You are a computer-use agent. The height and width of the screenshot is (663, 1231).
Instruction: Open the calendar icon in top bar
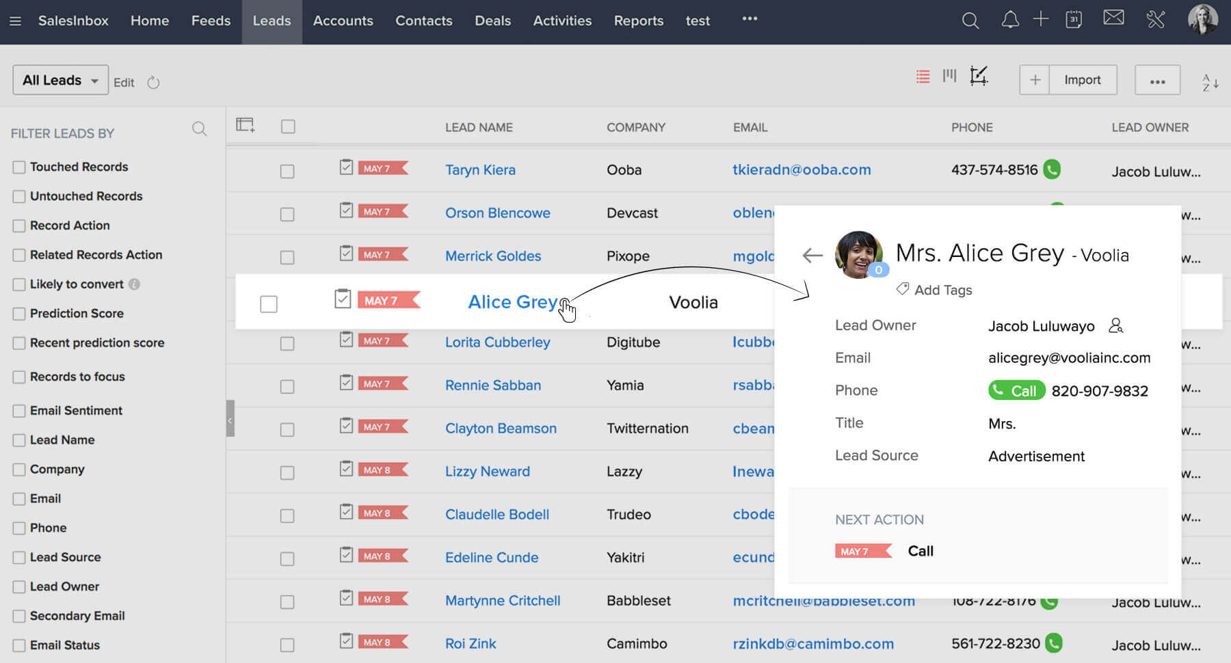[x=1074, y=20]
